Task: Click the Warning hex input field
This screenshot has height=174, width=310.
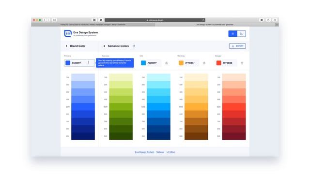Action: click(x=191, y=63)
